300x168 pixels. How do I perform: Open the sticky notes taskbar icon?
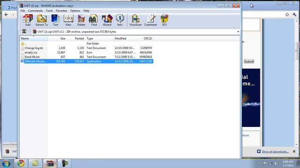pos(35,163)
